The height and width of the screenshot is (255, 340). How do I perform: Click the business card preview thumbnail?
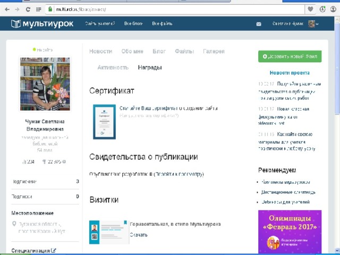point(109,232)
